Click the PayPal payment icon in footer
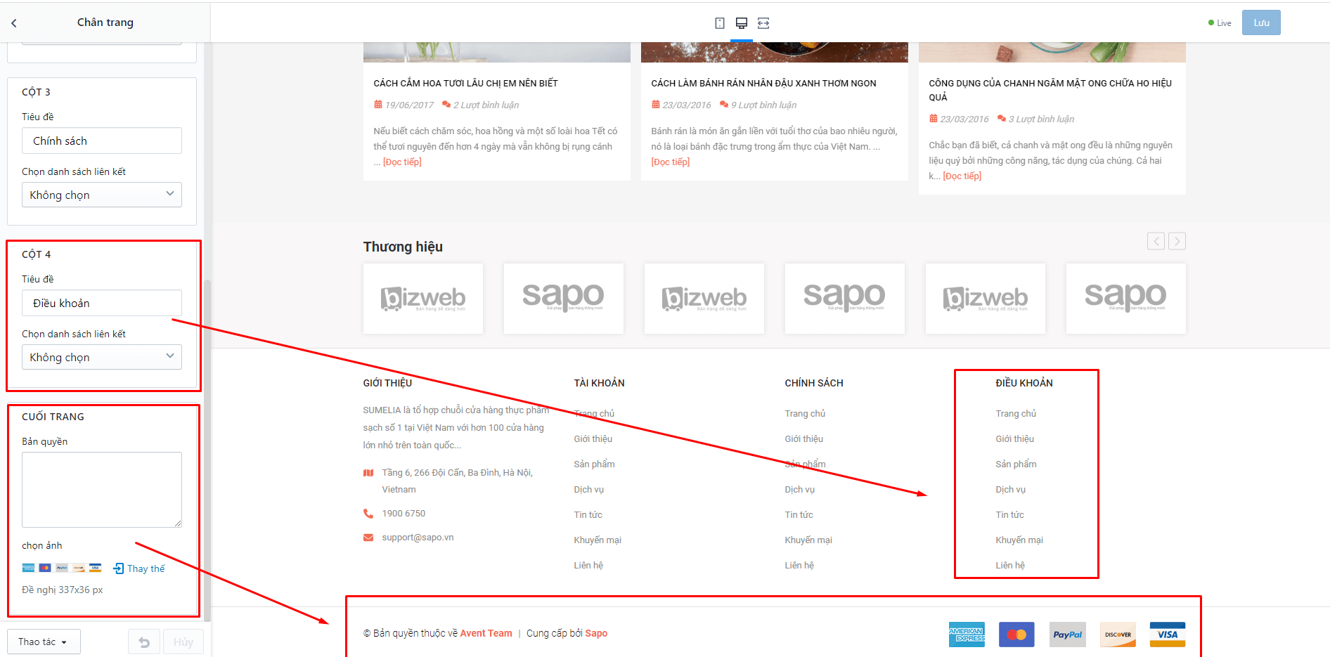1330x657 pixels. (1067, 635)
